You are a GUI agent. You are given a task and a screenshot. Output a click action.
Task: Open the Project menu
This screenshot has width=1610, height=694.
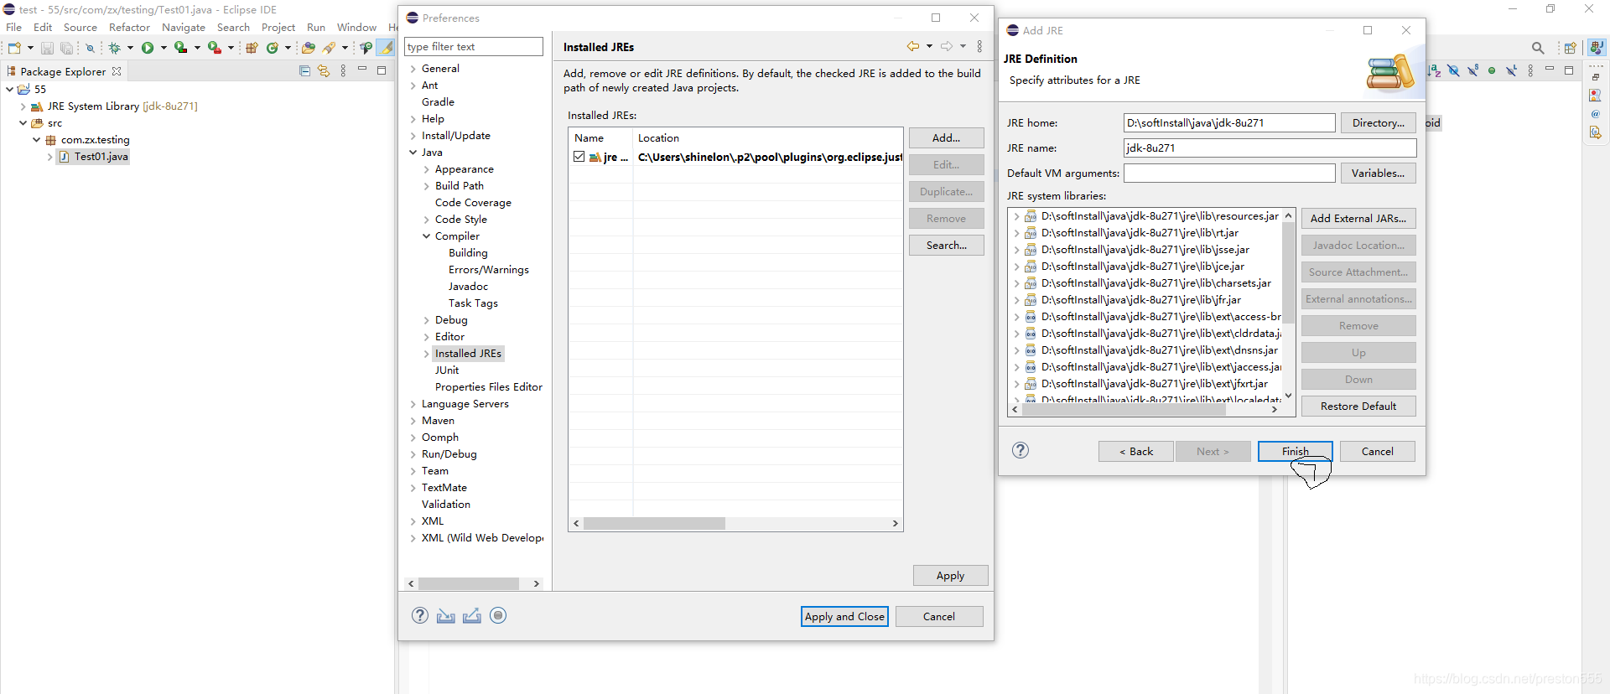click(278, 28)
